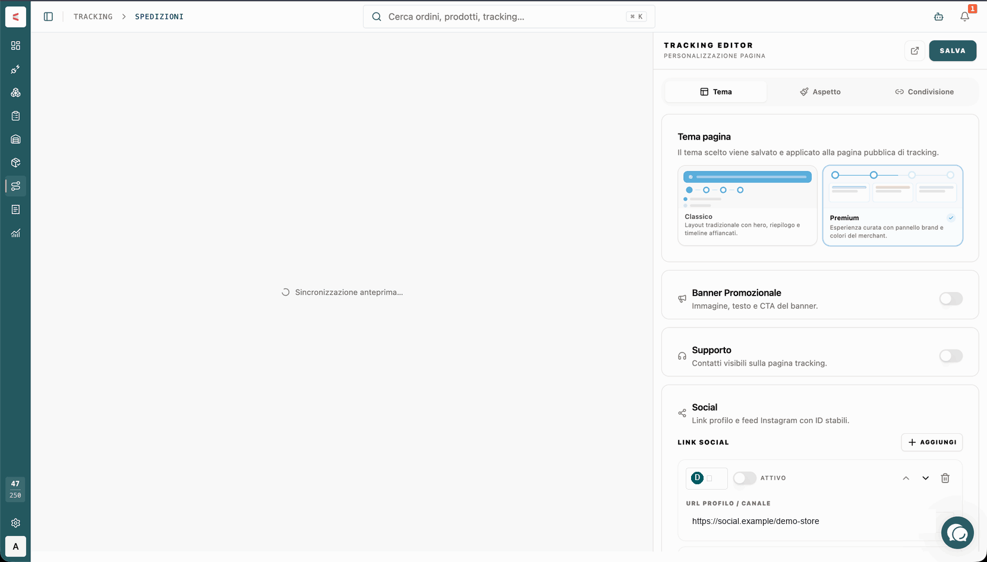Open the analytics chart icon in sidebar

[x=15, y=233]
